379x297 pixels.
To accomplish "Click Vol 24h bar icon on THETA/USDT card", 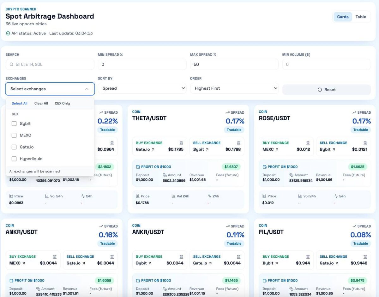I will (x=173, y=196).
